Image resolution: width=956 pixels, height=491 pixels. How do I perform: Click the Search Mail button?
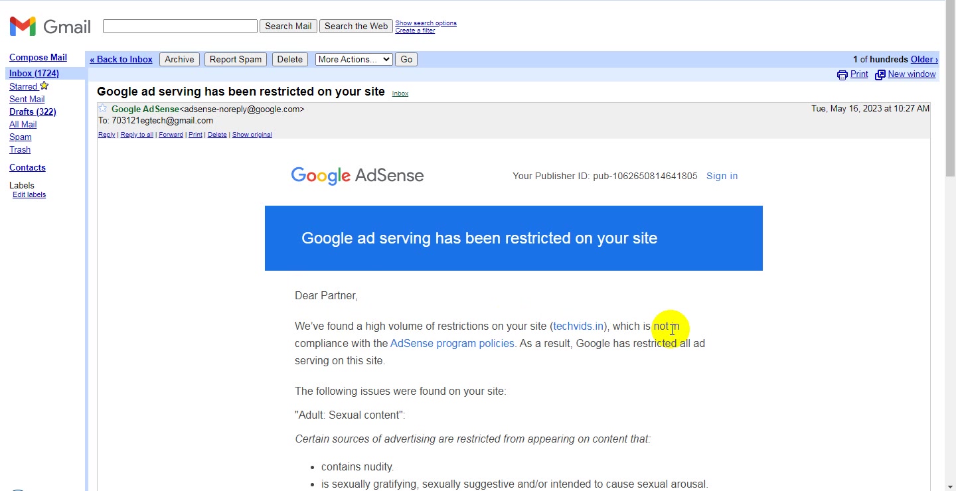tap(288, 26)
